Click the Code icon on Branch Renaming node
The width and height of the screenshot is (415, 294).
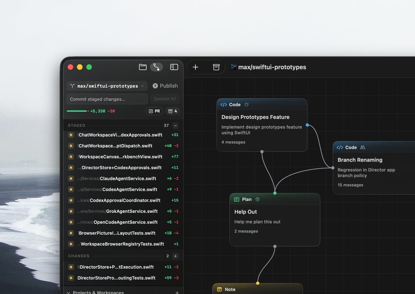pyautogui.click(x=340, y=147)
